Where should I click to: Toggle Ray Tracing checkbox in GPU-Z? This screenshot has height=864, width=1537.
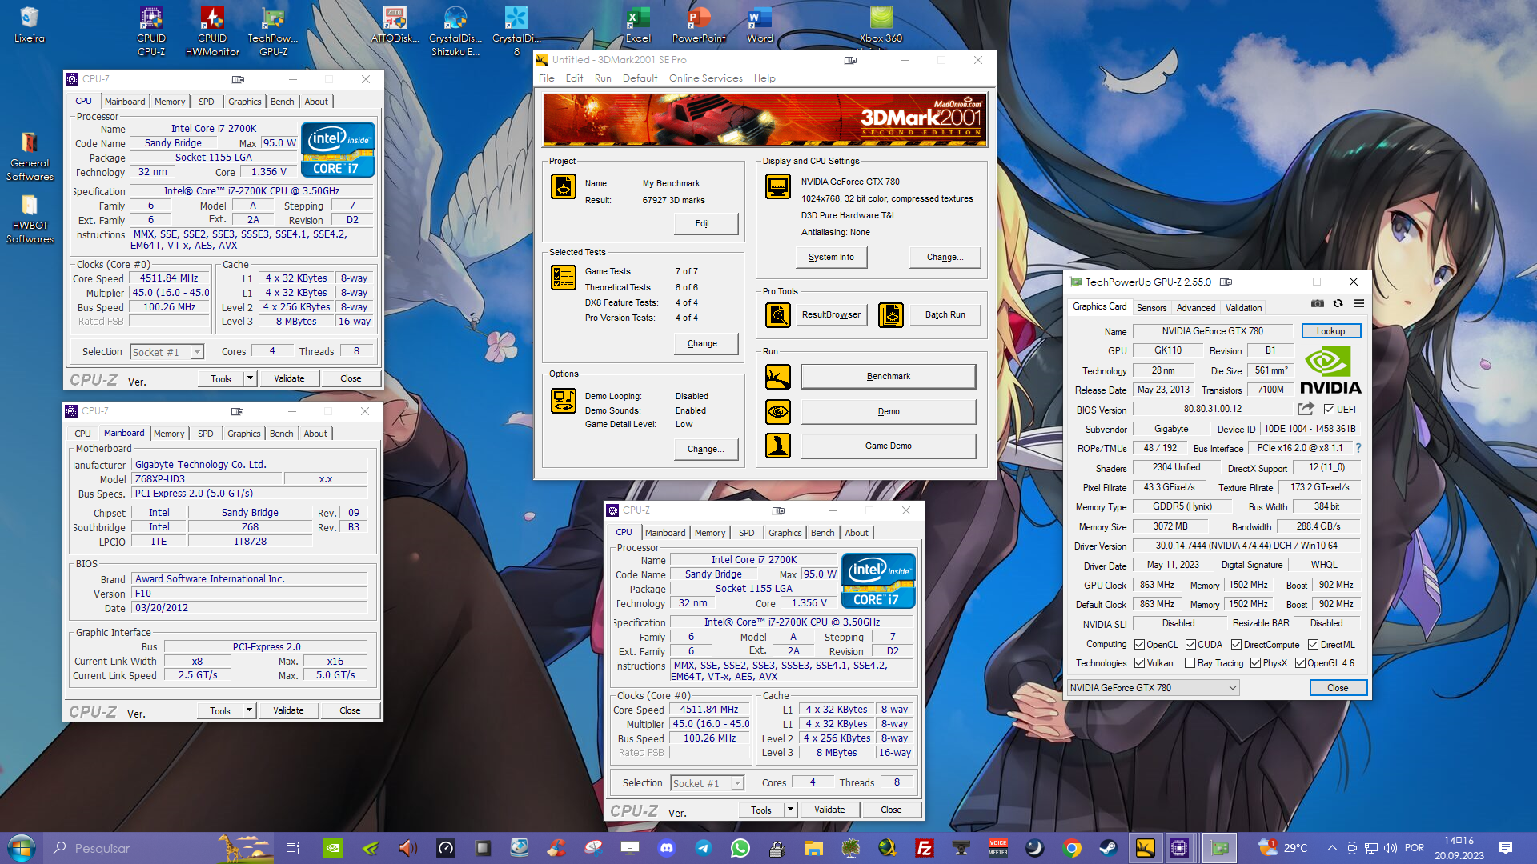pyautogui.click(x=1190, y=663)
